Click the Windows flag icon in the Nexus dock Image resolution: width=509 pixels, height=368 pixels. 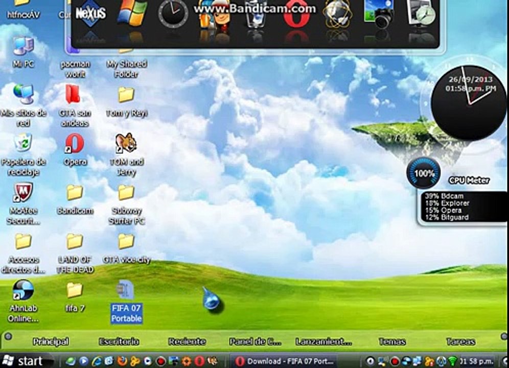coord(132,13)
